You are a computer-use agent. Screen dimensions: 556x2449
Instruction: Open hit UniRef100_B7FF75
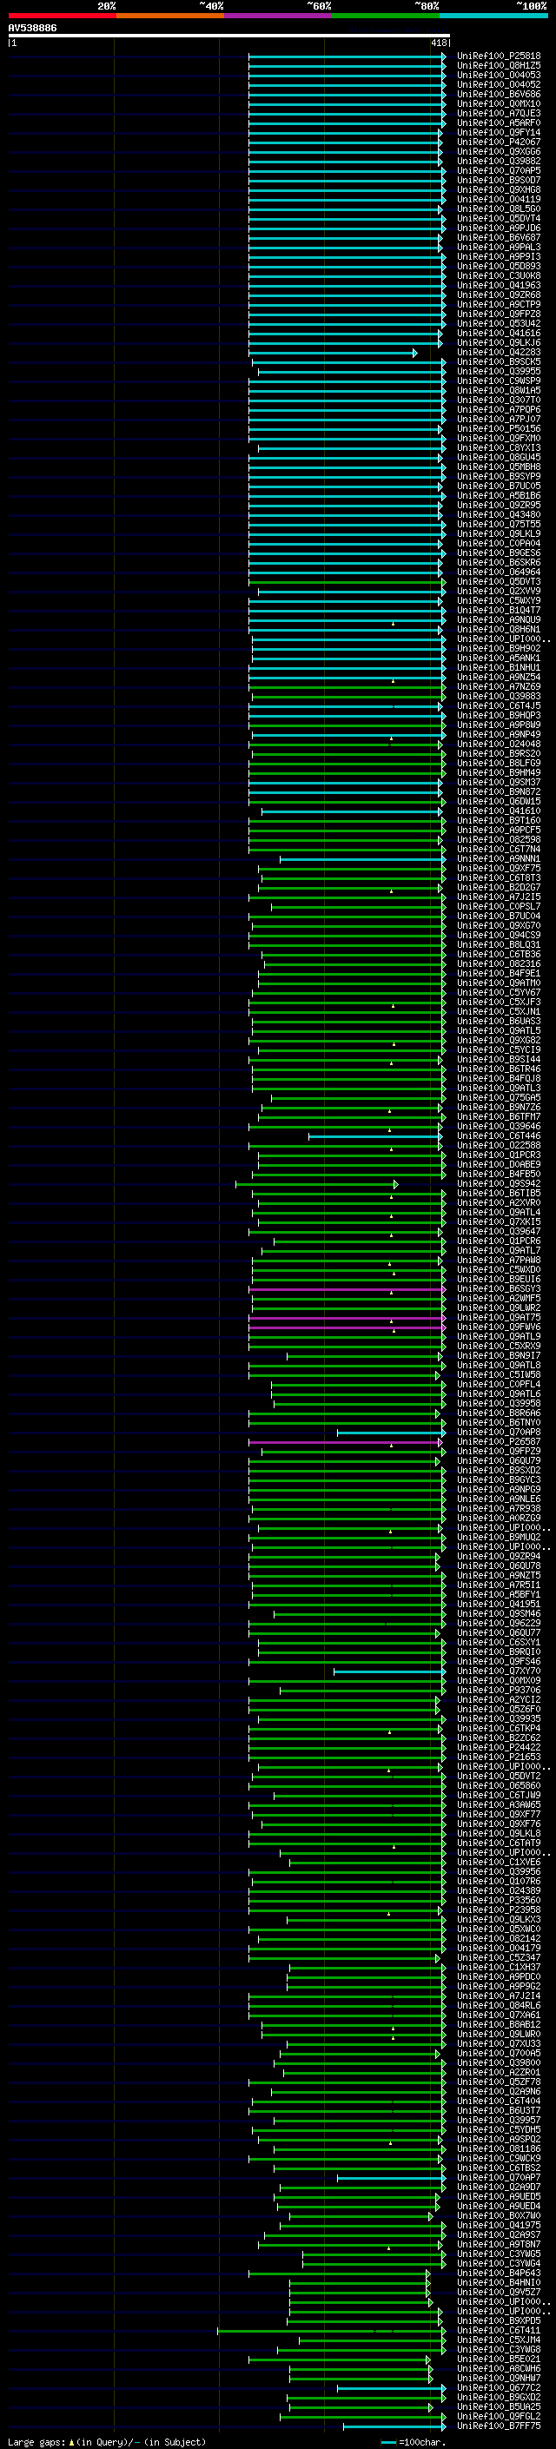(x=499, y=2427)
